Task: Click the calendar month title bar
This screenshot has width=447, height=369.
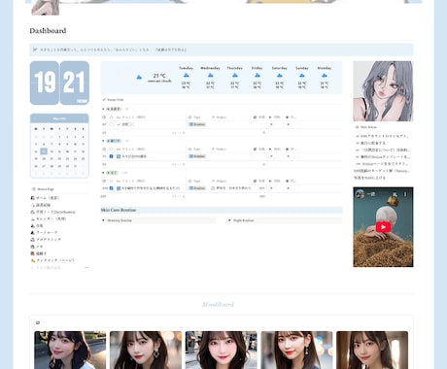Action: pyautogui.click(x=59, y=118)
